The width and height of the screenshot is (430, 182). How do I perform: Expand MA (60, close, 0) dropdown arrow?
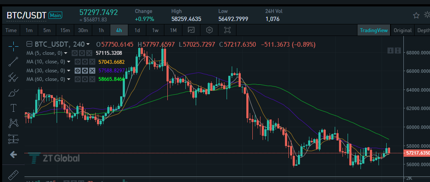pyautogui.click(x=69, y=79)
